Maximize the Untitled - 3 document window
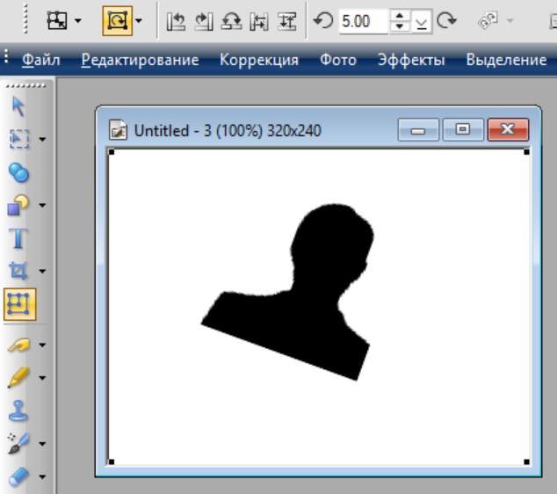Image resolution: width=557 pixels, height=494 pixels. click(x=463, y=130)
